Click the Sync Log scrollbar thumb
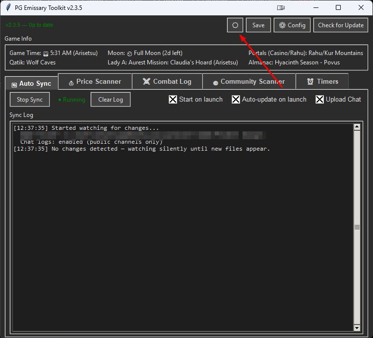 [357, 227]
